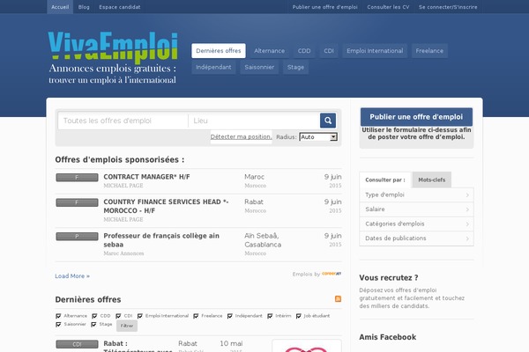The image size is (529, 352).
Task: Select the Indépendant category tab
Action: [x=213, y=67]
